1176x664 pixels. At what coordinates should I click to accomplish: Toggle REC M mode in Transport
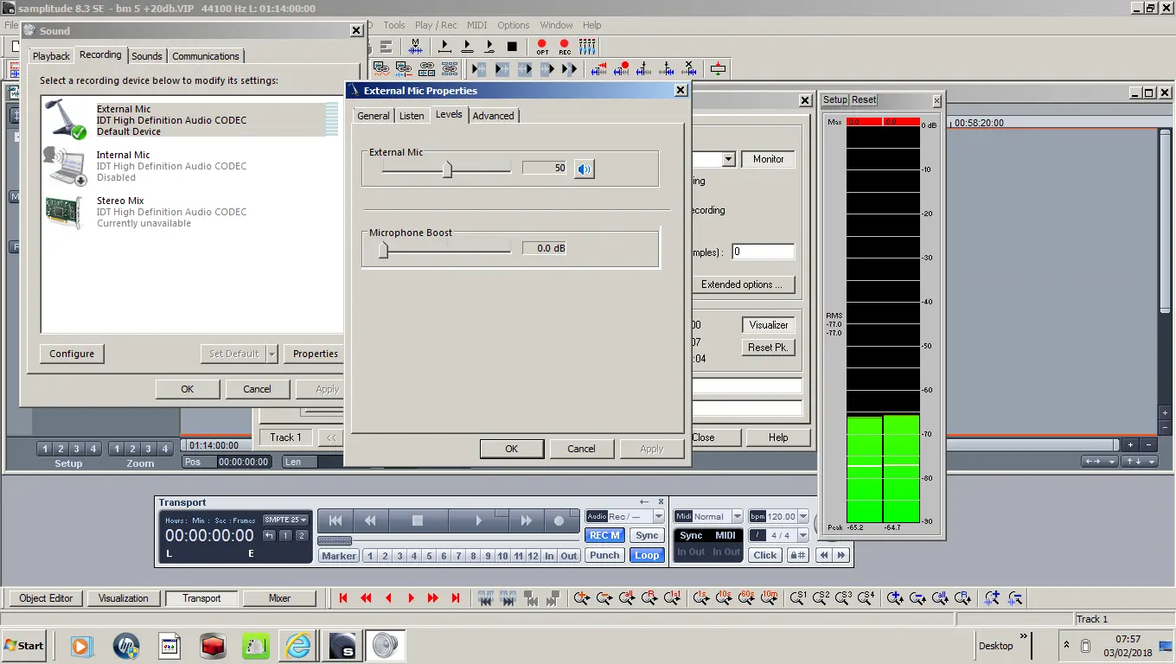[x=604, y=535]
